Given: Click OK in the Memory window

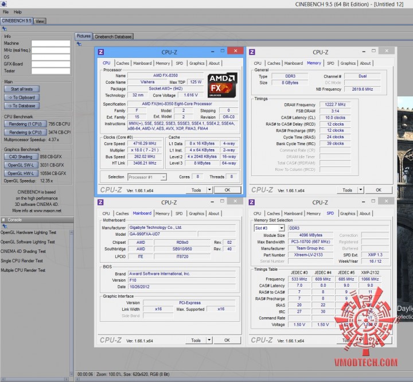Looking at the screenshot, I should (379, 190).
